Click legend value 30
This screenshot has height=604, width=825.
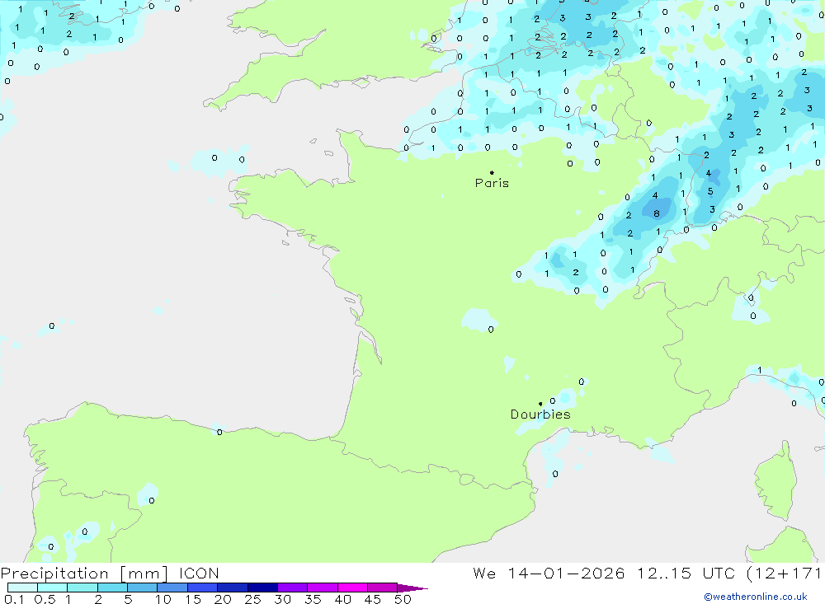tap(282, 599)
